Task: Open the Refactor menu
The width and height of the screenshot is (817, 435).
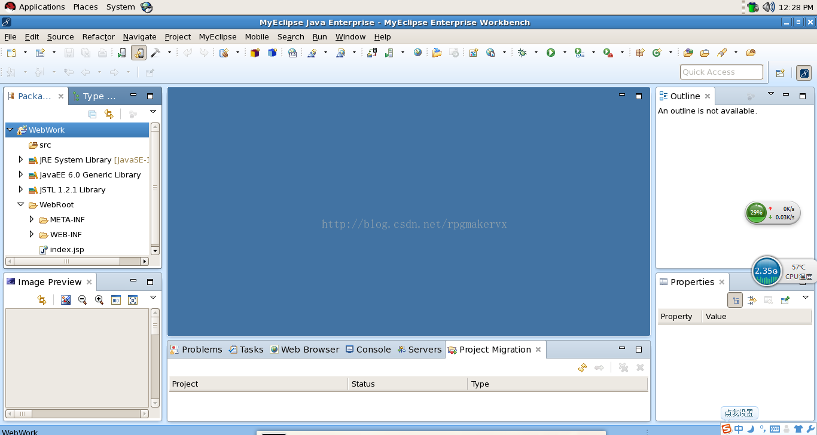Action: coord(99,36)
